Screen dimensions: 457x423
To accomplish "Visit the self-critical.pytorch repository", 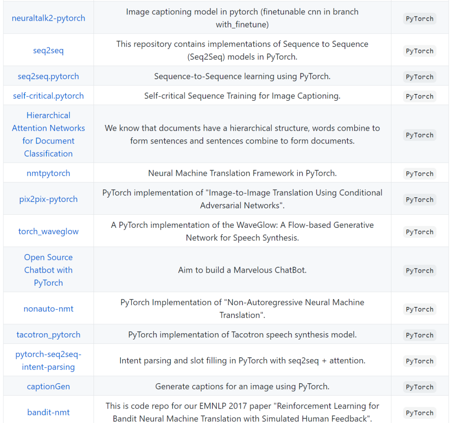I will [x=48, y=96].
